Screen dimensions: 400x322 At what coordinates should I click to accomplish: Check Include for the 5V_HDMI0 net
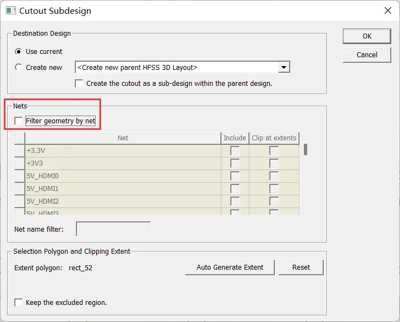(235, 176)
